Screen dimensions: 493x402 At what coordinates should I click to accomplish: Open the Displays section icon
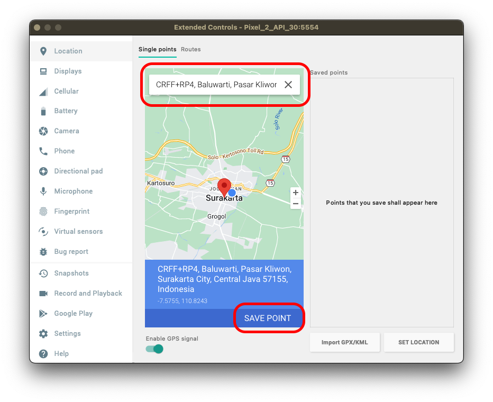(x=43, y=71)
